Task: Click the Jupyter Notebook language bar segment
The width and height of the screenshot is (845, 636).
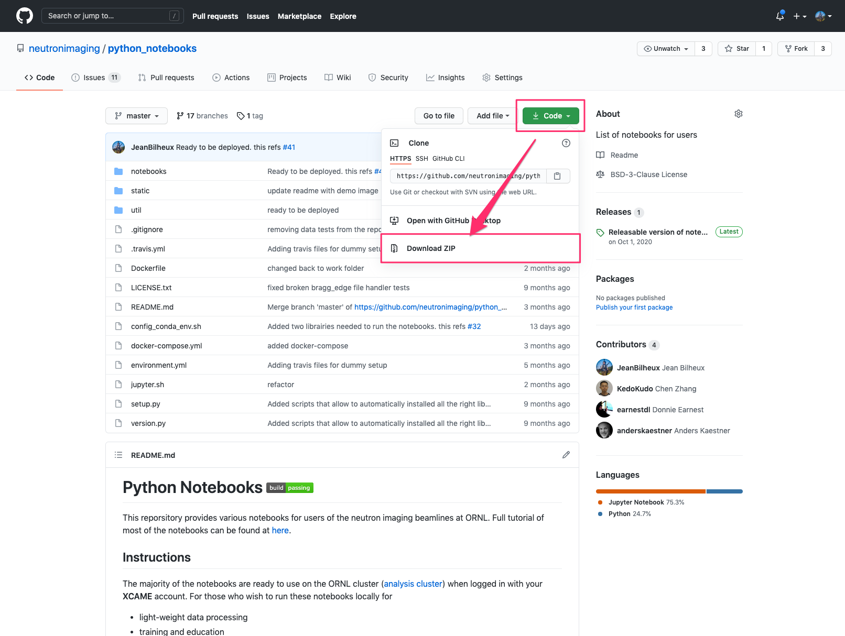Action: [650, 491]
